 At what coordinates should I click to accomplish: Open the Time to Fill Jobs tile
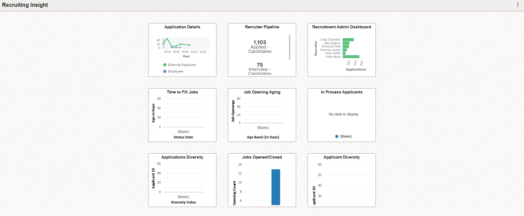click(182, 115)
